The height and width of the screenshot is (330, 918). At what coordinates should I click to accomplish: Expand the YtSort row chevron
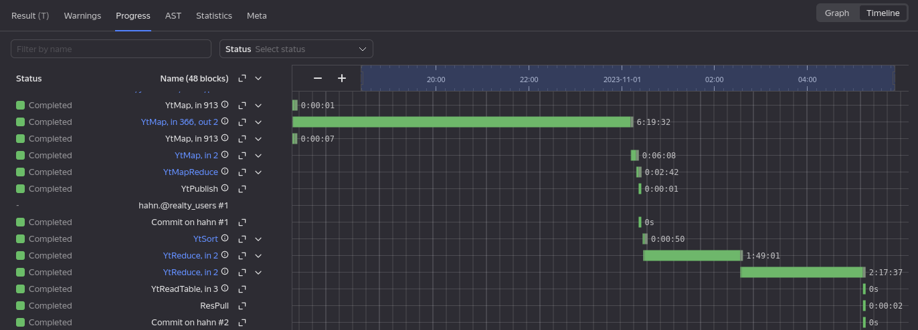(x=258, y=239)
